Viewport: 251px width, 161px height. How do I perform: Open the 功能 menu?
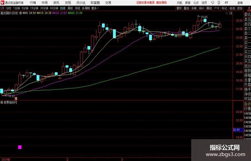tap(180, 3)
